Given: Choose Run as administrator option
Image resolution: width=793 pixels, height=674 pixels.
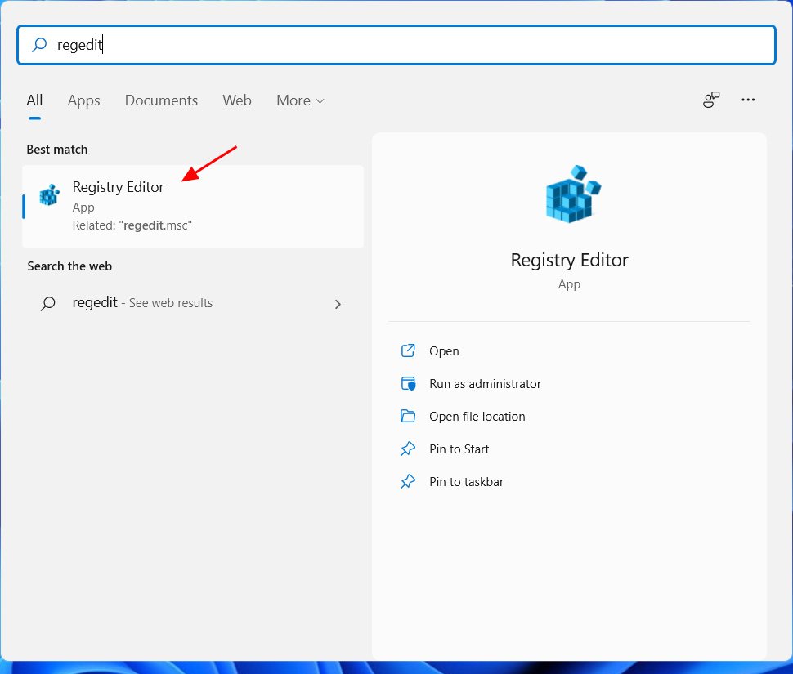Looking at the screenshot, I should click(485, 383).
